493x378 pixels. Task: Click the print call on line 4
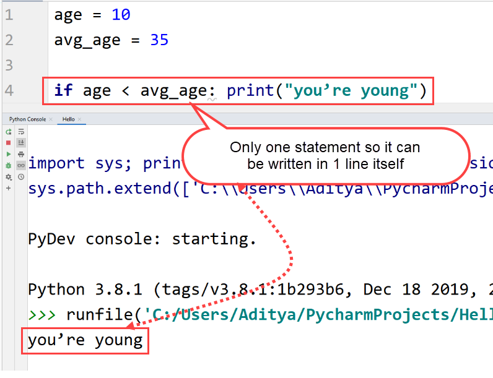pyautogui.click(x=250, y=91)
